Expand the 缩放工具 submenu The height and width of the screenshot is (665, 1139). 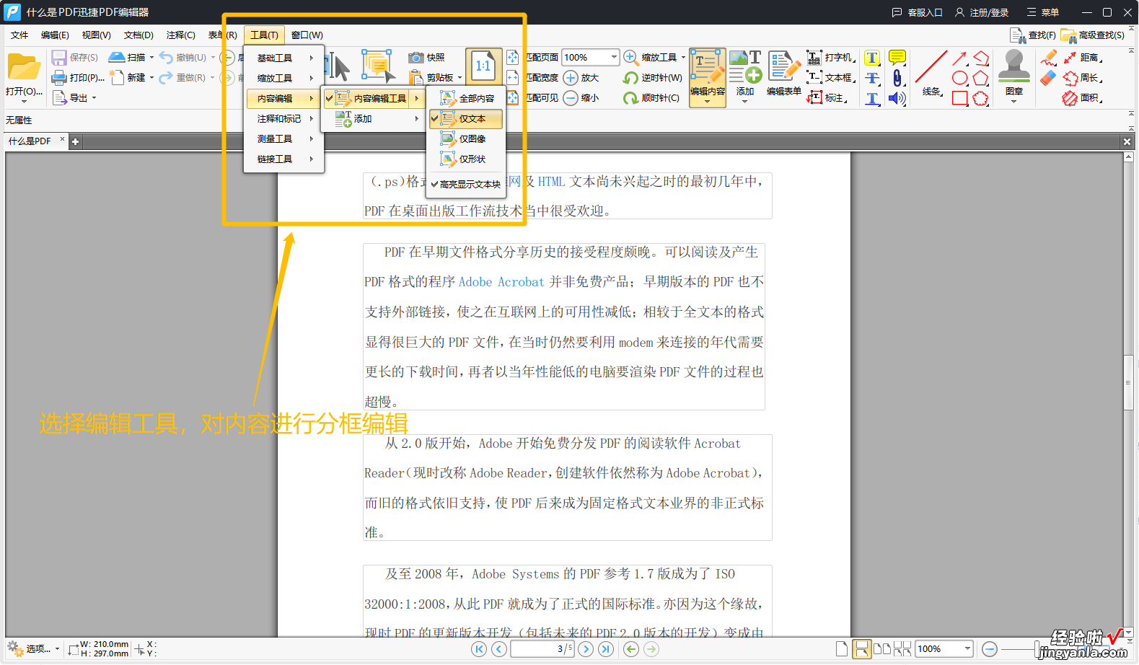click(284, 78)
